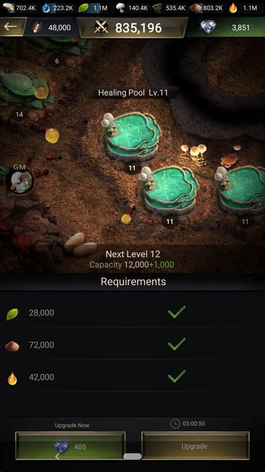The image size is (265, 472).
Task: Tap the checkmark for 28,000 leaf requirement
Action: (x=177, y=312)
